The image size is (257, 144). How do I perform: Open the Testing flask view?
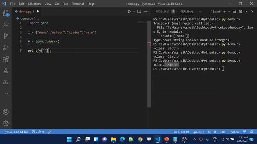[x=6, y=70]
